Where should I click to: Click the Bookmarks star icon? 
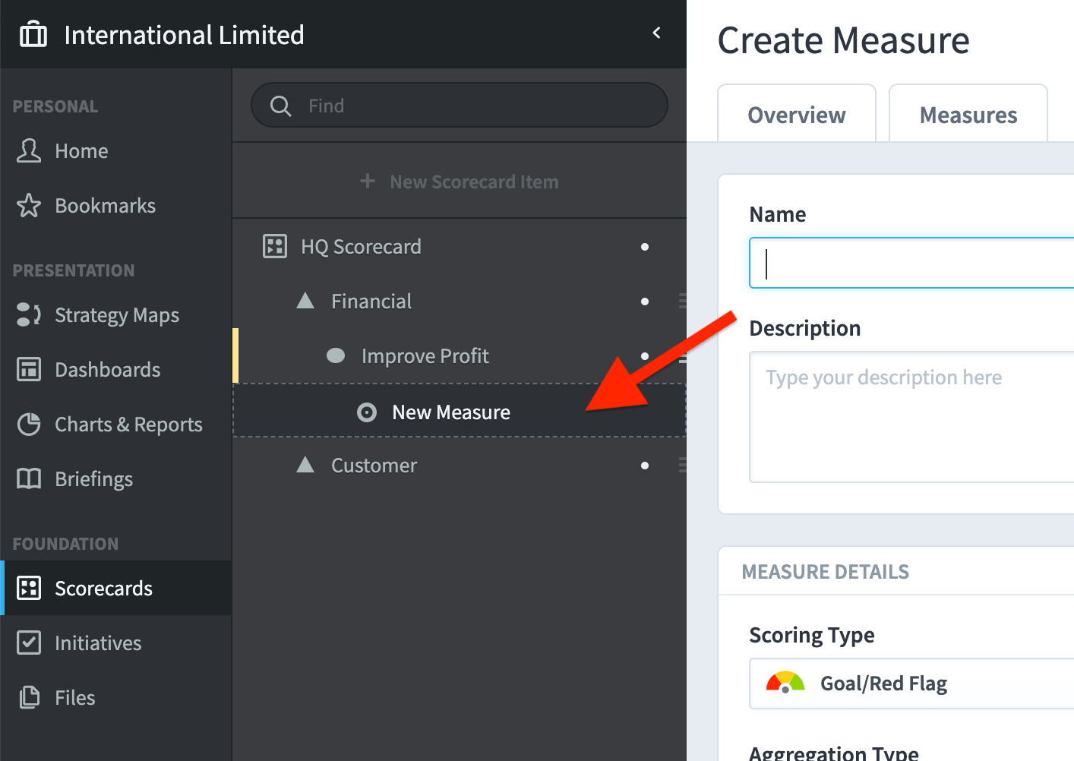[28, 205]
